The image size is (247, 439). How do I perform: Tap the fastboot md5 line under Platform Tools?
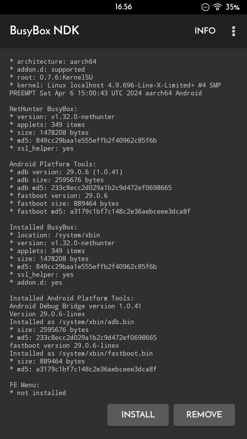(x=100, y=212)
